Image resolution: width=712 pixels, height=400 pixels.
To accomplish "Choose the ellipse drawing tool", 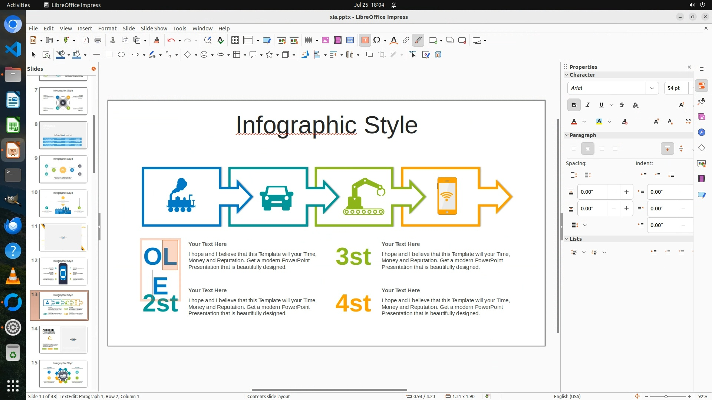I will [x=121, y=55].
